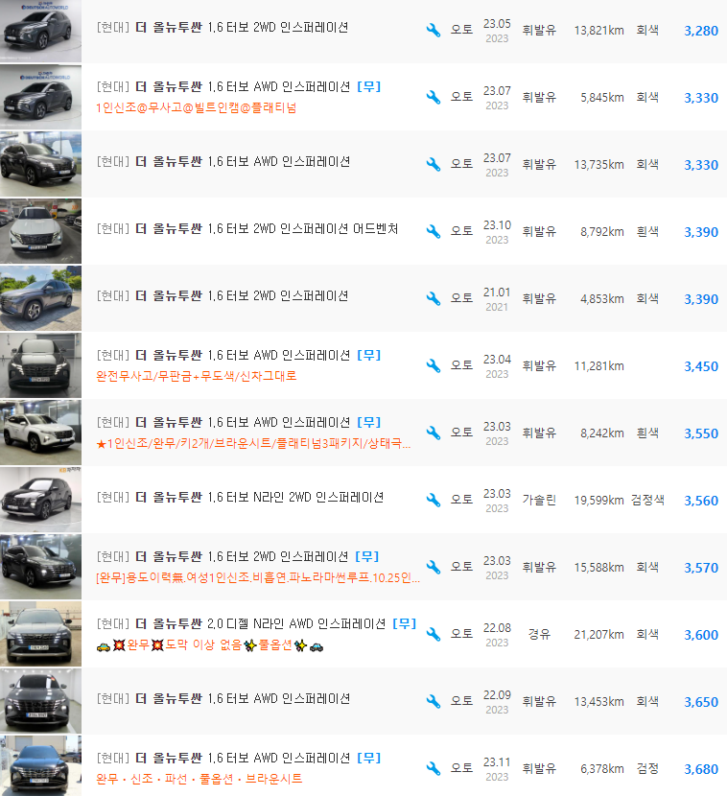Click description 완전무사고/무판금+무도색/신차그대로
The height and width of the screenshot is (796, 727).
tap(197, 376)
